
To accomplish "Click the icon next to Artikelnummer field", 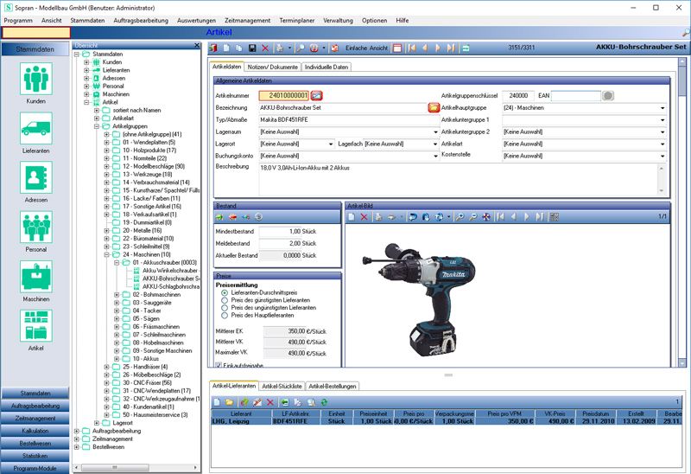I will coord(316,95).
